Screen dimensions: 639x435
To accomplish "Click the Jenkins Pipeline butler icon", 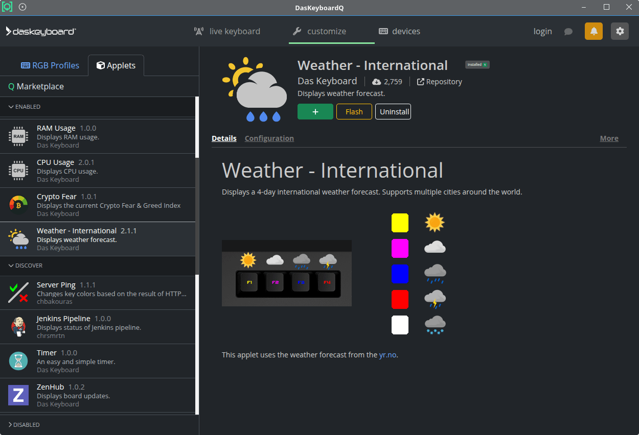I will point(18,327).
